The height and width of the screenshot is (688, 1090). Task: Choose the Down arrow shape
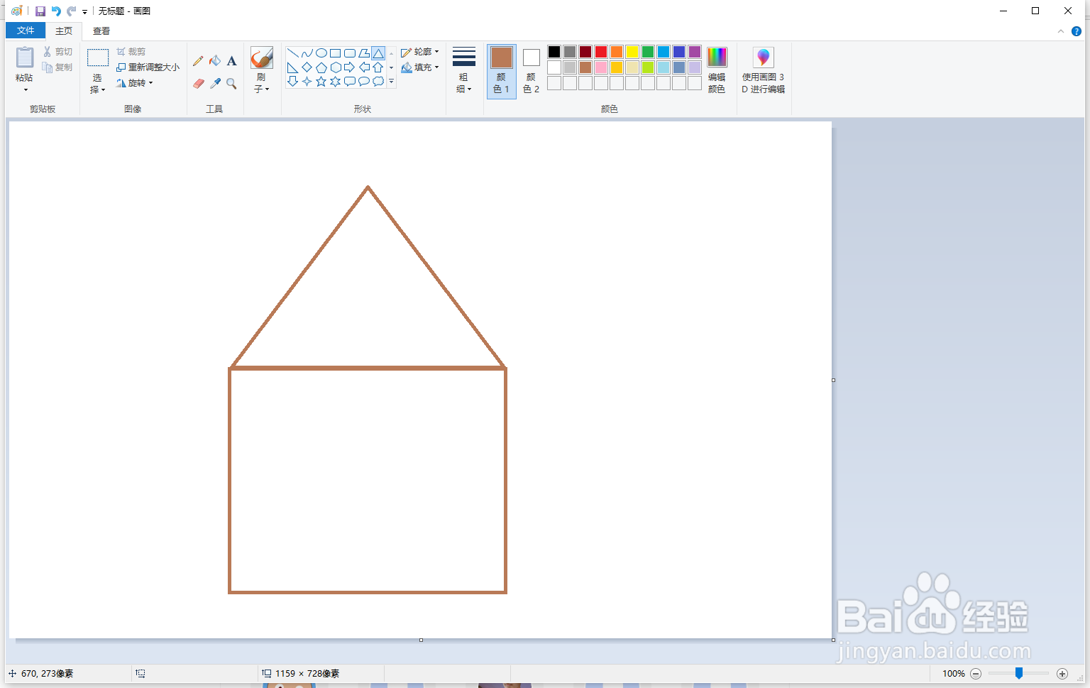(292, 82)
